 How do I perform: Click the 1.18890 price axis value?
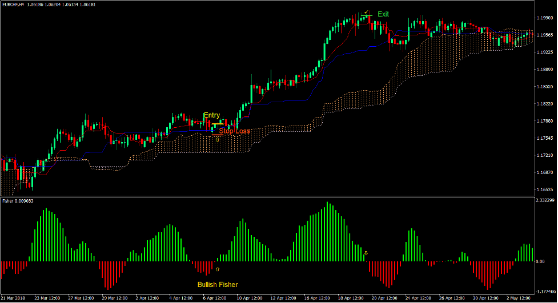point(544,70)
